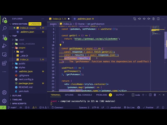Collapse the OPEN EDITORS section
This screenshot has height=125, width=167.
click(10, 24)
